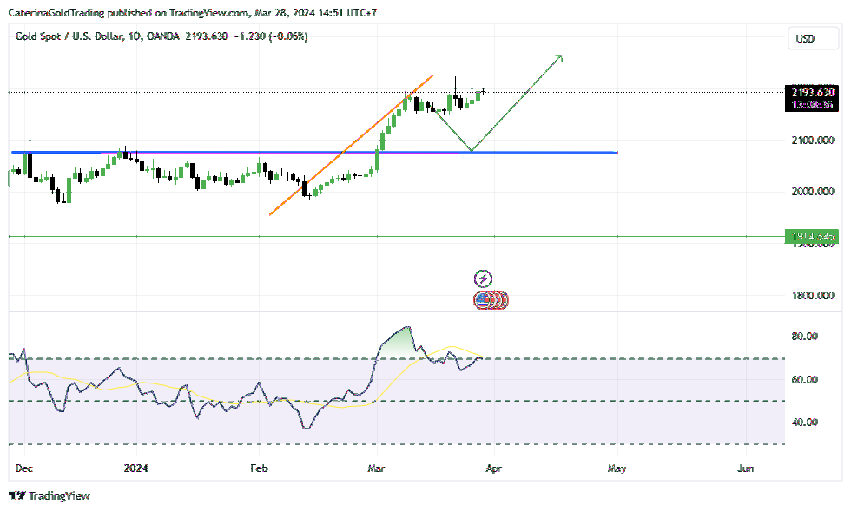851x511 pixels.
Task: Click the 1800.000 price axis label
Action: point(813,295)
